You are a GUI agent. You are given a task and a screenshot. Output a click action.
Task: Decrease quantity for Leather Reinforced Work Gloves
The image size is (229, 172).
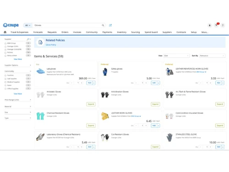[x=201, y=83]
